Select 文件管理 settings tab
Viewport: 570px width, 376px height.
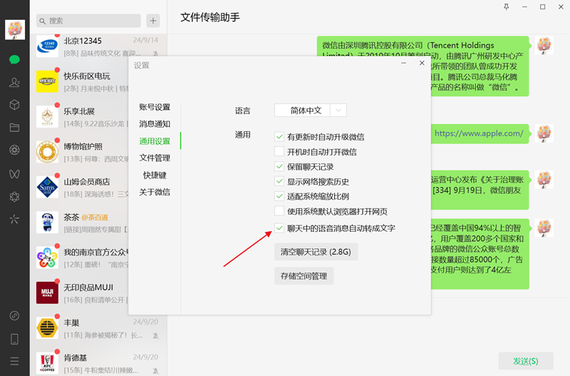(x=155, y=158)
